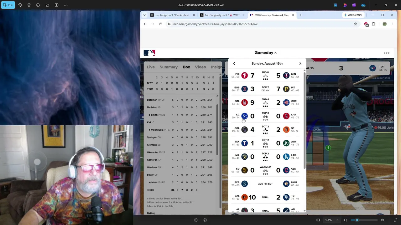
Task: Open the Padres vs Guardians game
Action: click(265, 170)
